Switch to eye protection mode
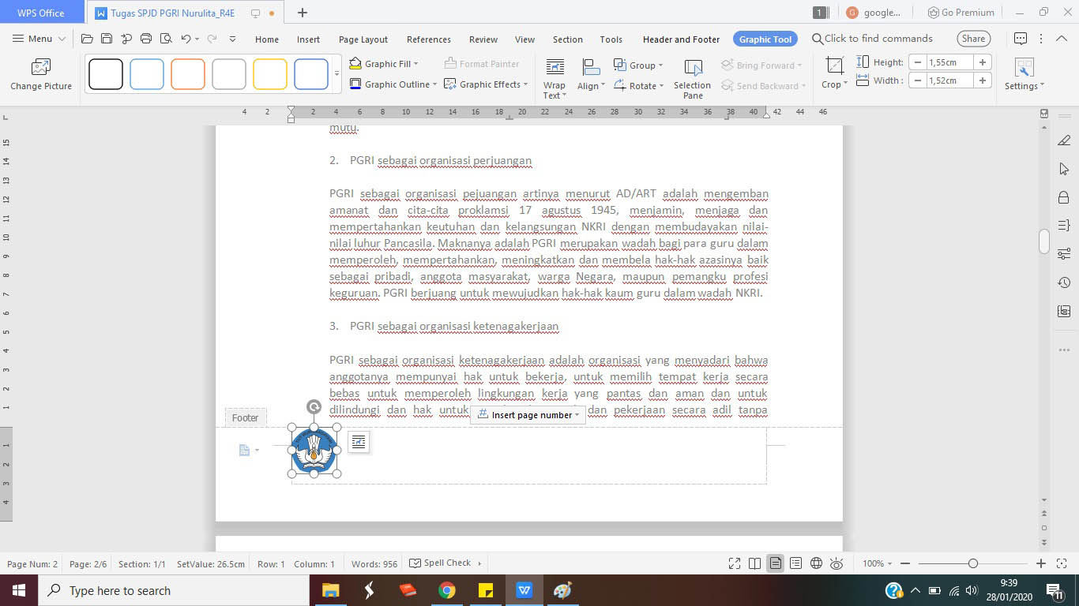This screenshot has height=606, width=1079. click(x=836, y=563)
